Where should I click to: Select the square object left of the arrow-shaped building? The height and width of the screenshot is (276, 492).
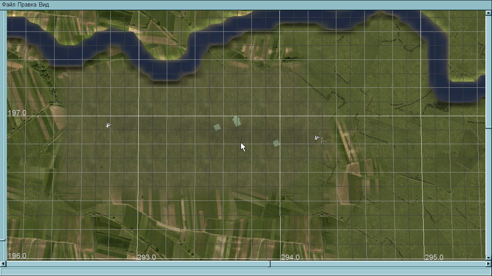(217, 127)
